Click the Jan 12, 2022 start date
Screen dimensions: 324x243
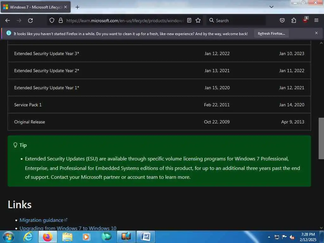pos(217,53)
